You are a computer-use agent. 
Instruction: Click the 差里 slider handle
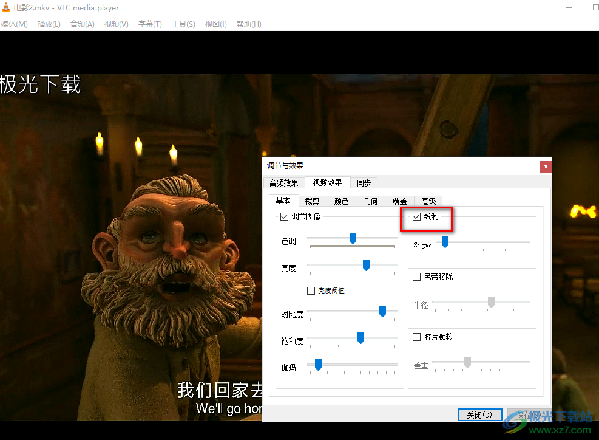coord(467,362)
